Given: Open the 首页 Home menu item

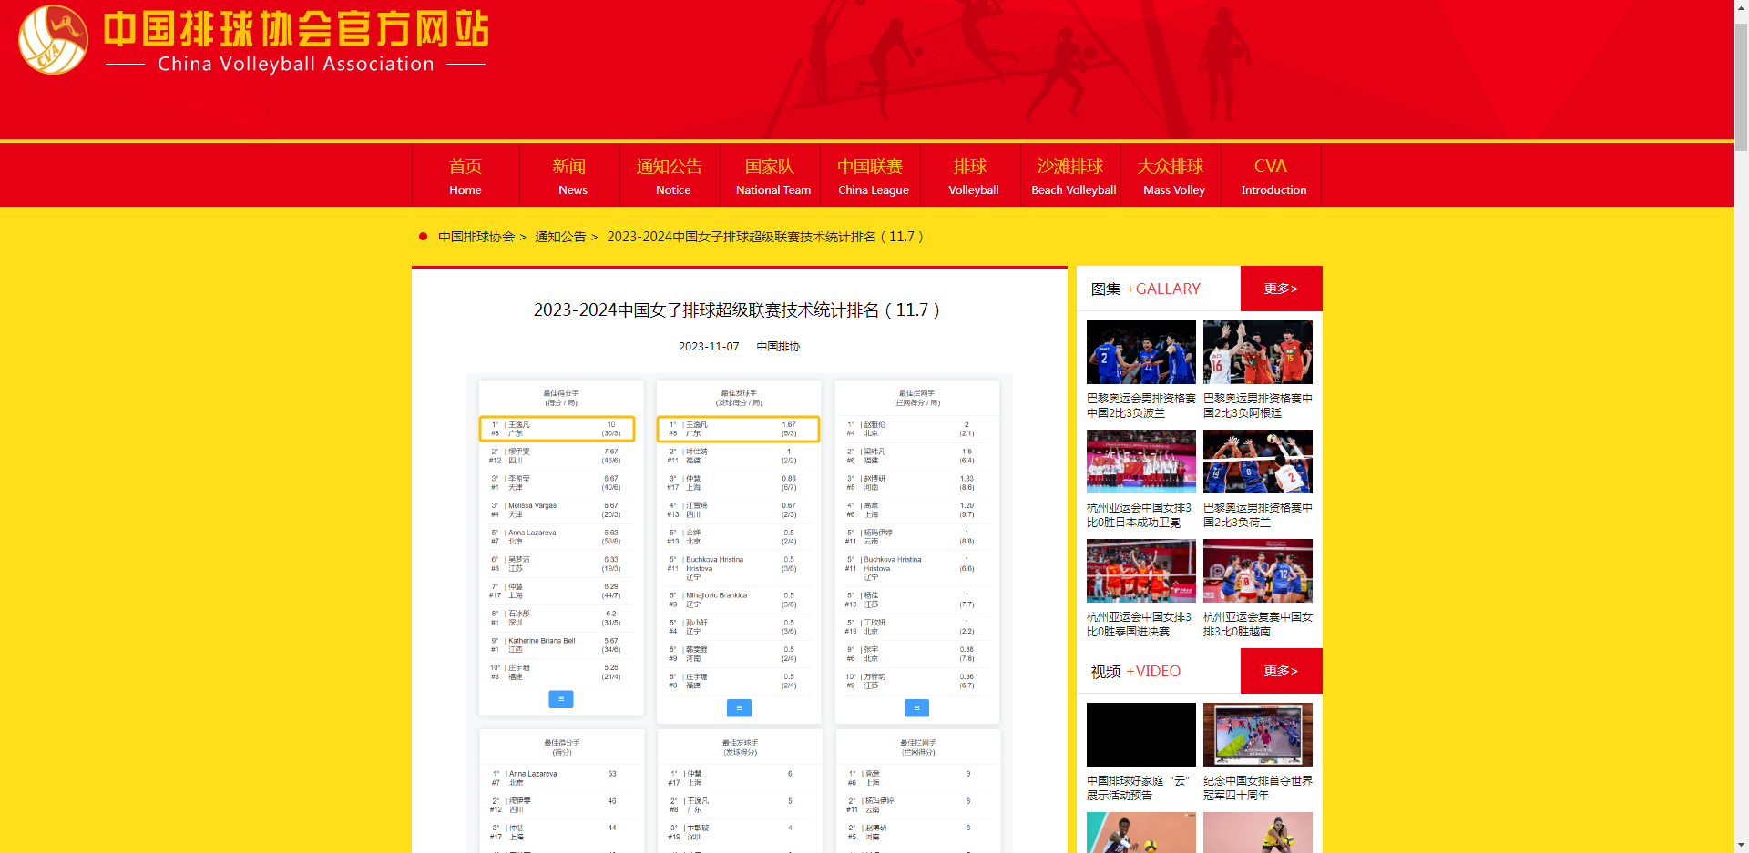Looking at the screenshot, I should (465, 176).
